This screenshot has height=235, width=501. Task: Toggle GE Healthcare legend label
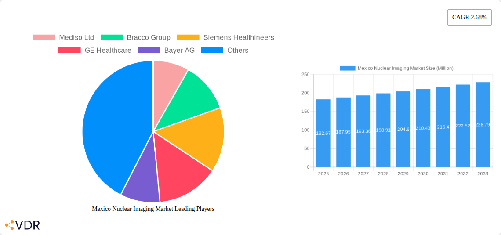(108, 51)
